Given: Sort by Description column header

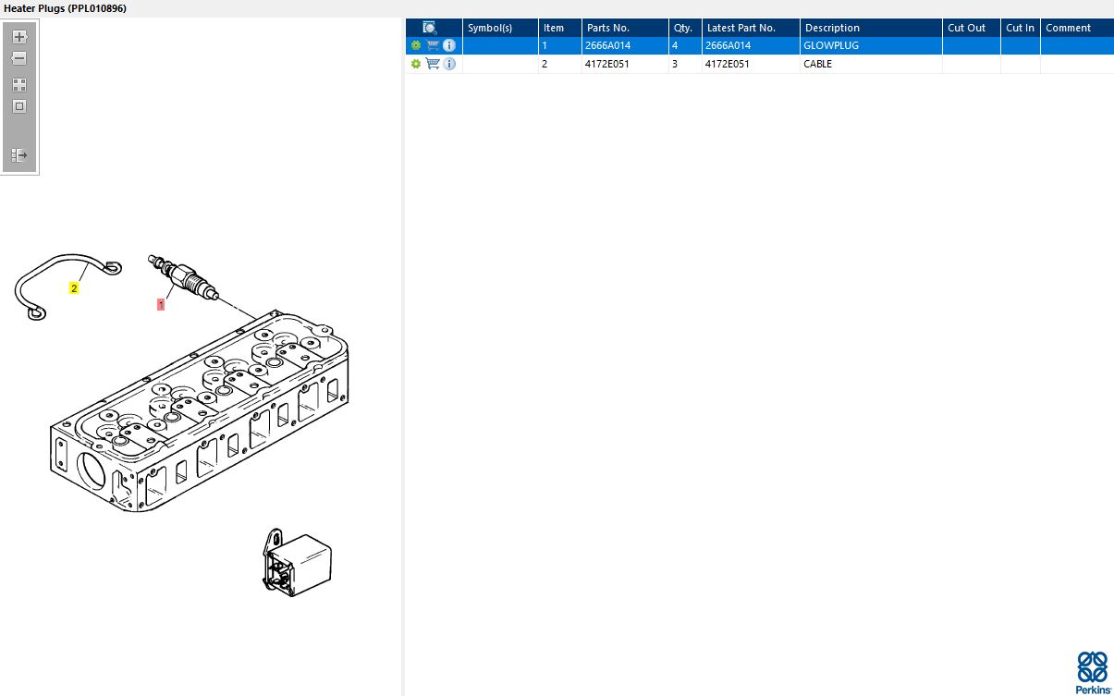Looking at the screenshot, I should pos(871,28).
